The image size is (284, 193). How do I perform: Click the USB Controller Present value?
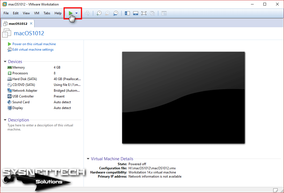[x=59, y=96]
